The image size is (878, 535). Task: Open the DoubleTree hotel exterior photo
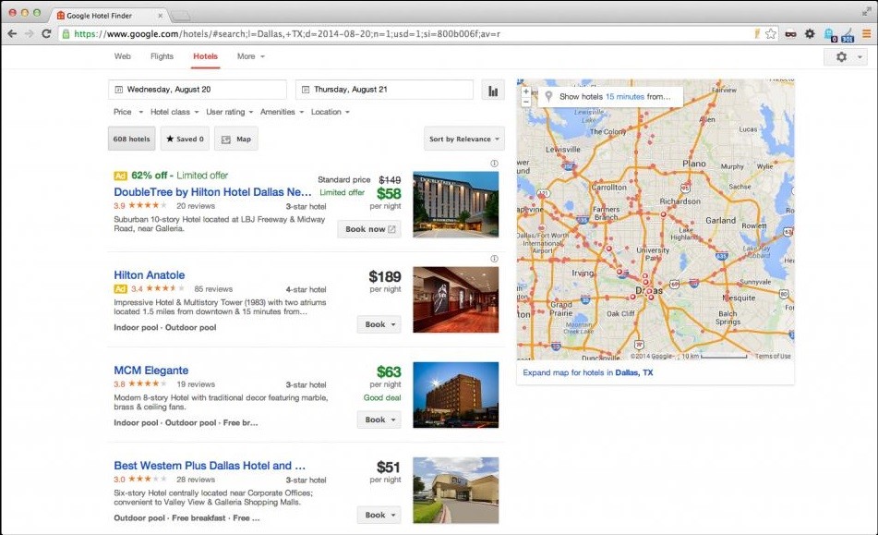(456, 204)
